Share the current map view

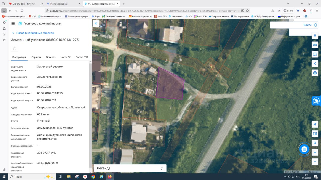click(x=315, y=63)
